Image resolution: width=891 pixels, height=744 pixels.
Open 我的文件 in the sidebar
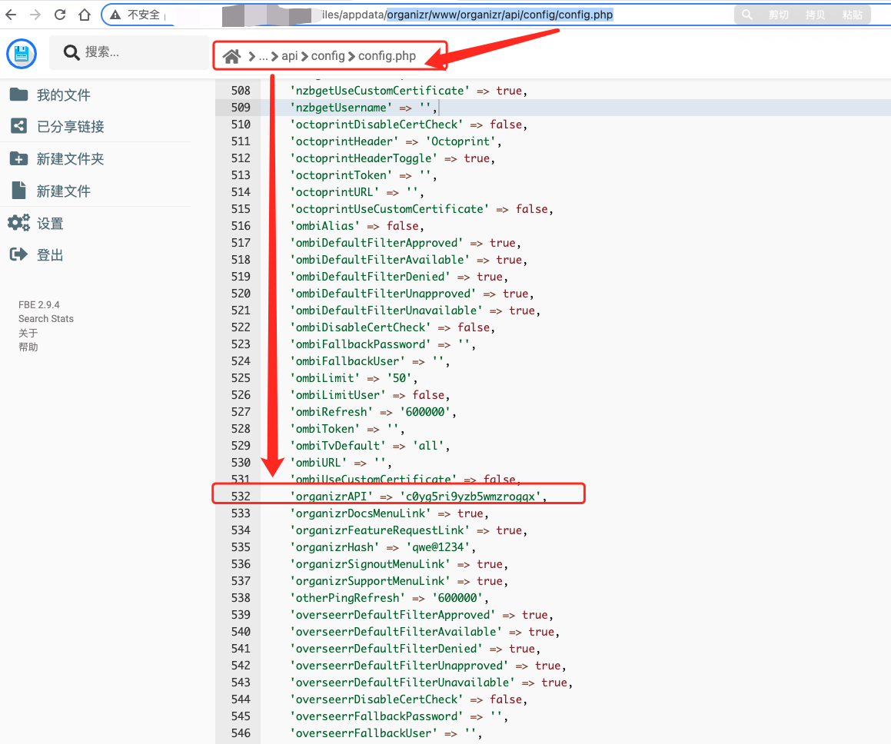click(64, 95)
